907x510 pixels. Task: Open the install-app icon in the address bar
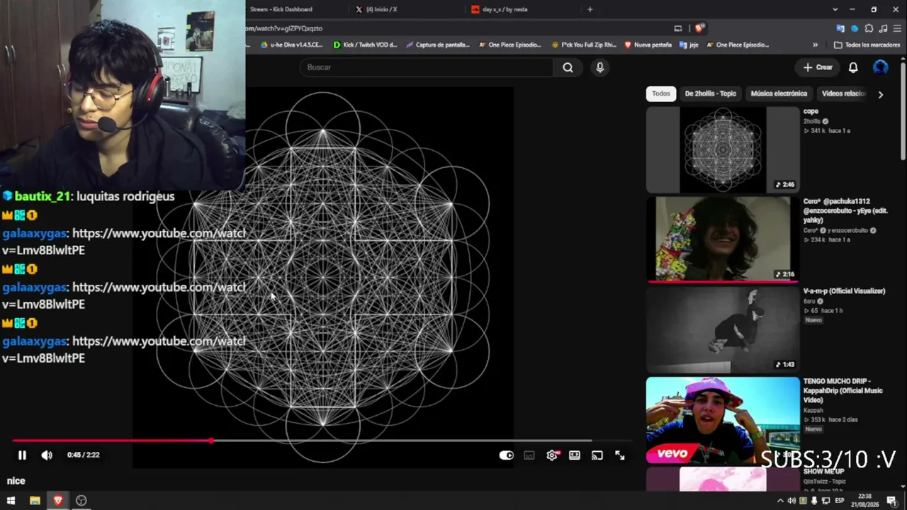click(x=678, y=28)
